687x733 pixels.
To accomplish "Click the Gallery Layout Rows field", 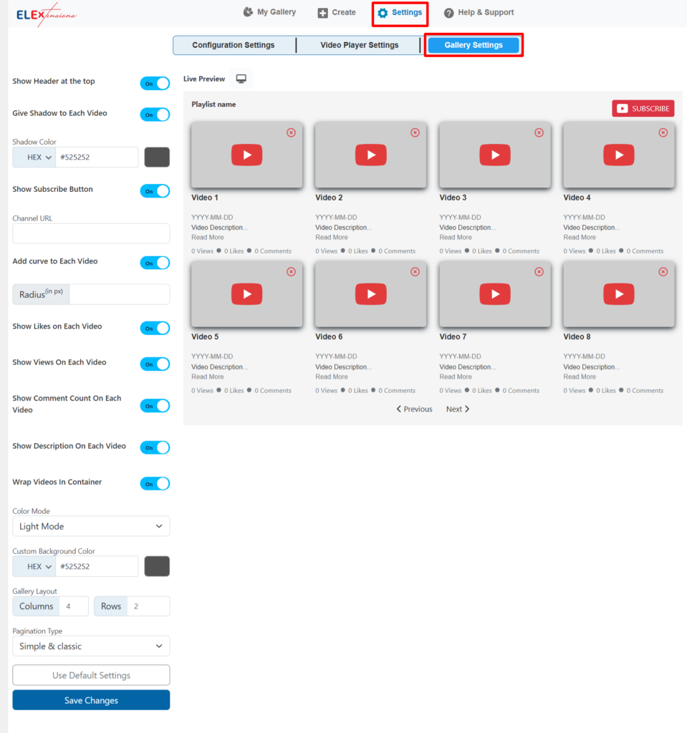I will pyautogui.click(x=148, y=606).
